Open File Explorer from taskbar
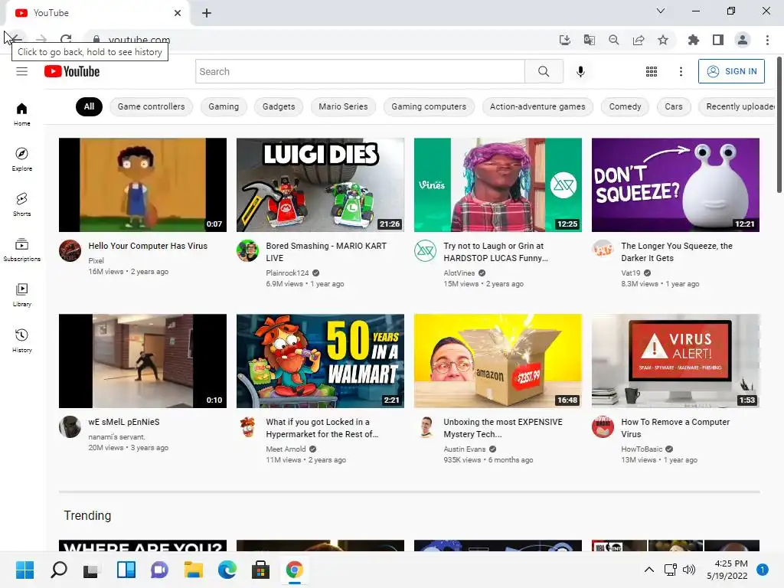 coord(193,570)
